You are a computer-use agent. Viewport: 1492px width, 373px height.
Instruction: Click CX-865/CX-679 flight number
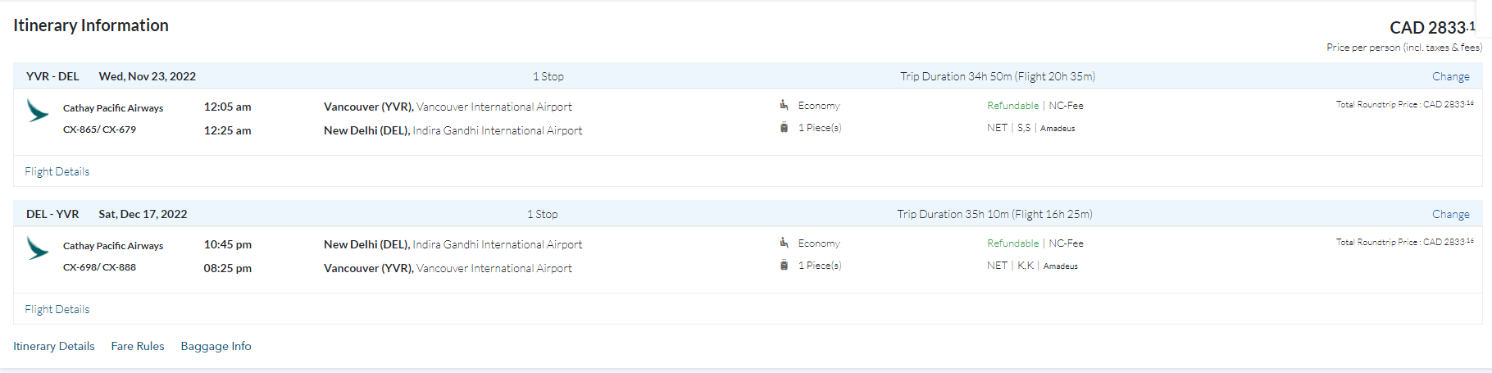tap(99, 130)
